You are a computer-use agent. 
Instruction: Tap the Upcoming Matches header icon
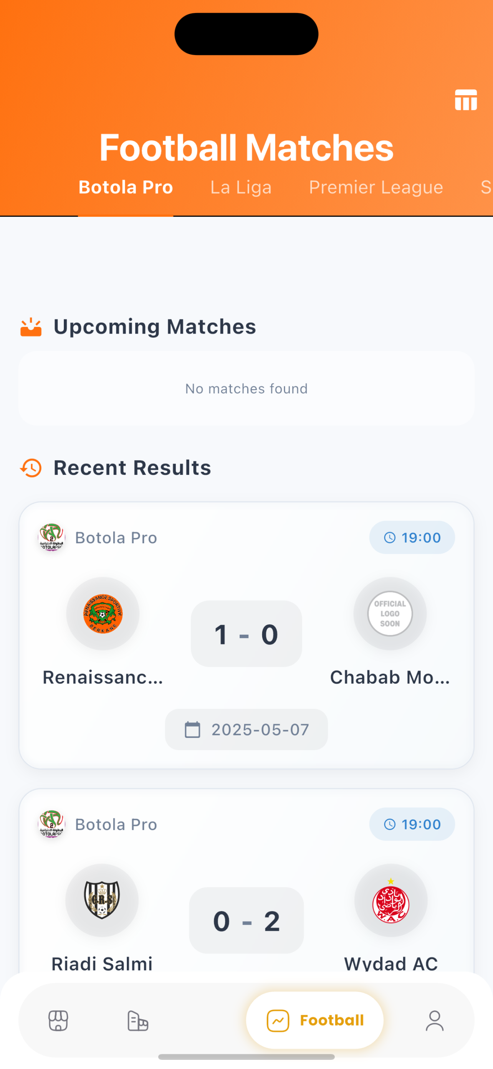click(x=31, y=327)
